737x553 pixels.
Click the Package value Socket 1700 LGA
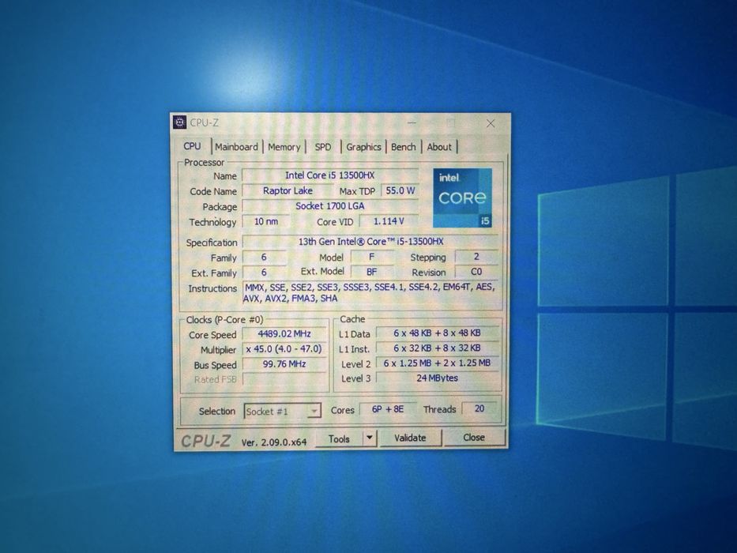click(330, 206)
